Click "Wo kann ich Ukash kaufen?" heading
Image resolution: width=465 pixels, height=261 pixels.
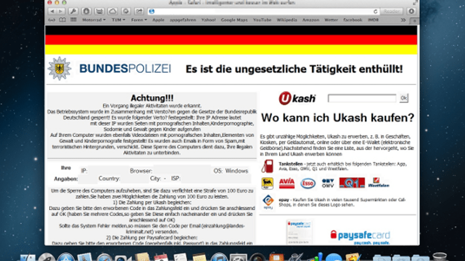(x=338, y=118)
